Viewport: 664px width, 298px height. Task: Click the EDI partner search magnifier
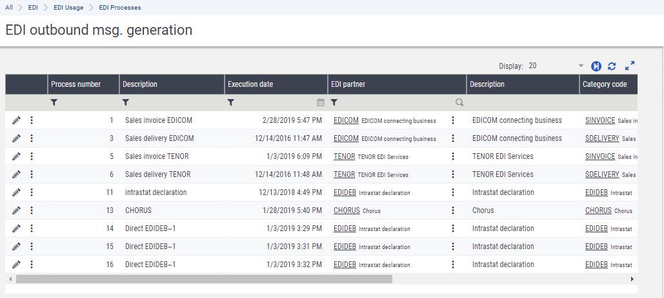click(459, 102)
